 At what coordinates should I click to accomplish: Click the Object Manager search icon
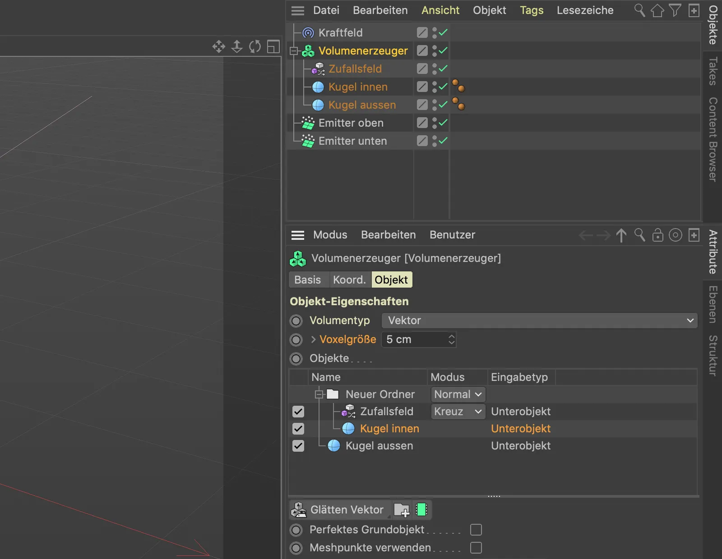pos(639,10)
